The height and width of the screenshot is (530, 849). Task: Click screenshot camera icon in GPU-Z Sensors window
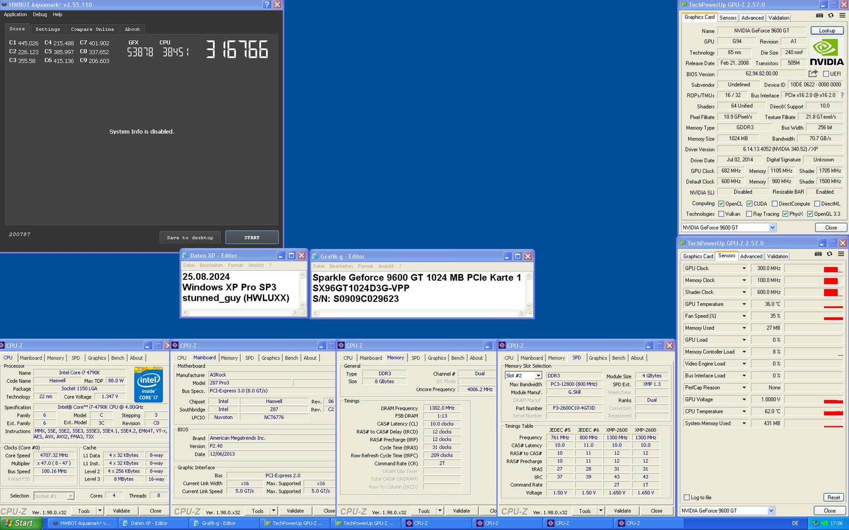(818, 254)
